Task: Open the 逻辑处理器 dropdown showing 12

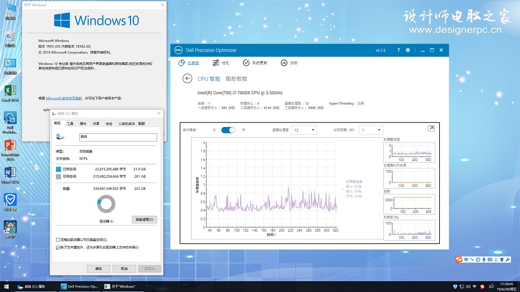Action: [304, 130]
